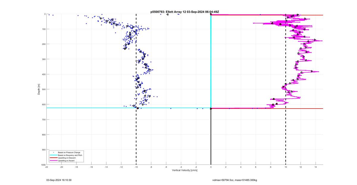Click the depth axis tick label '300'
This screenshot has height=185, width=357.
pos(43,59)
